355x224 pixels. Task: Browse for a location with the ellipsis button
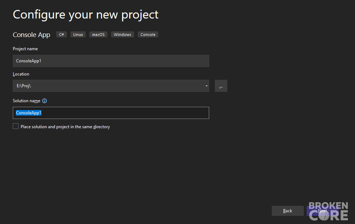[221, 86]
